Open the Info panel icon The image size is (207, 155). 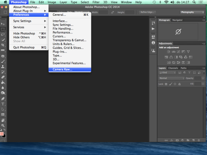[153, 43]
